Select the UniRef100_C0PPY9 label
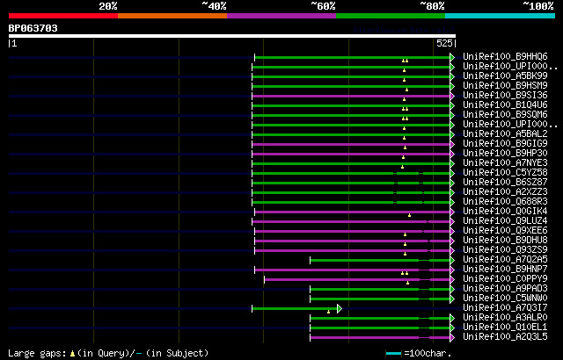 pos(505,279)
